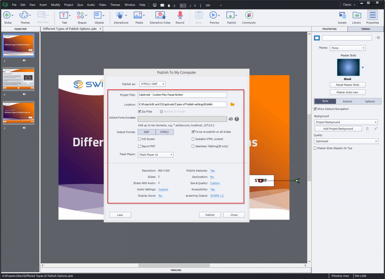Click the Preview play icon
The image size is (385, 279).
pos(213,15)
